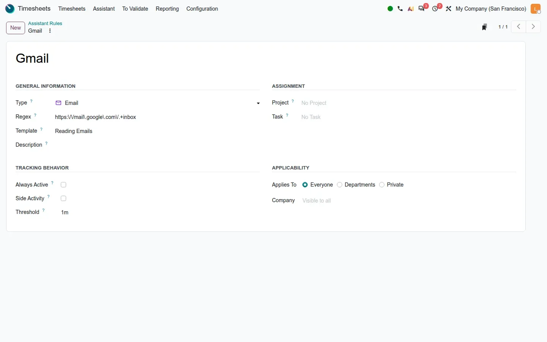Show help tooltip for Threshold

tap(43, 211)
